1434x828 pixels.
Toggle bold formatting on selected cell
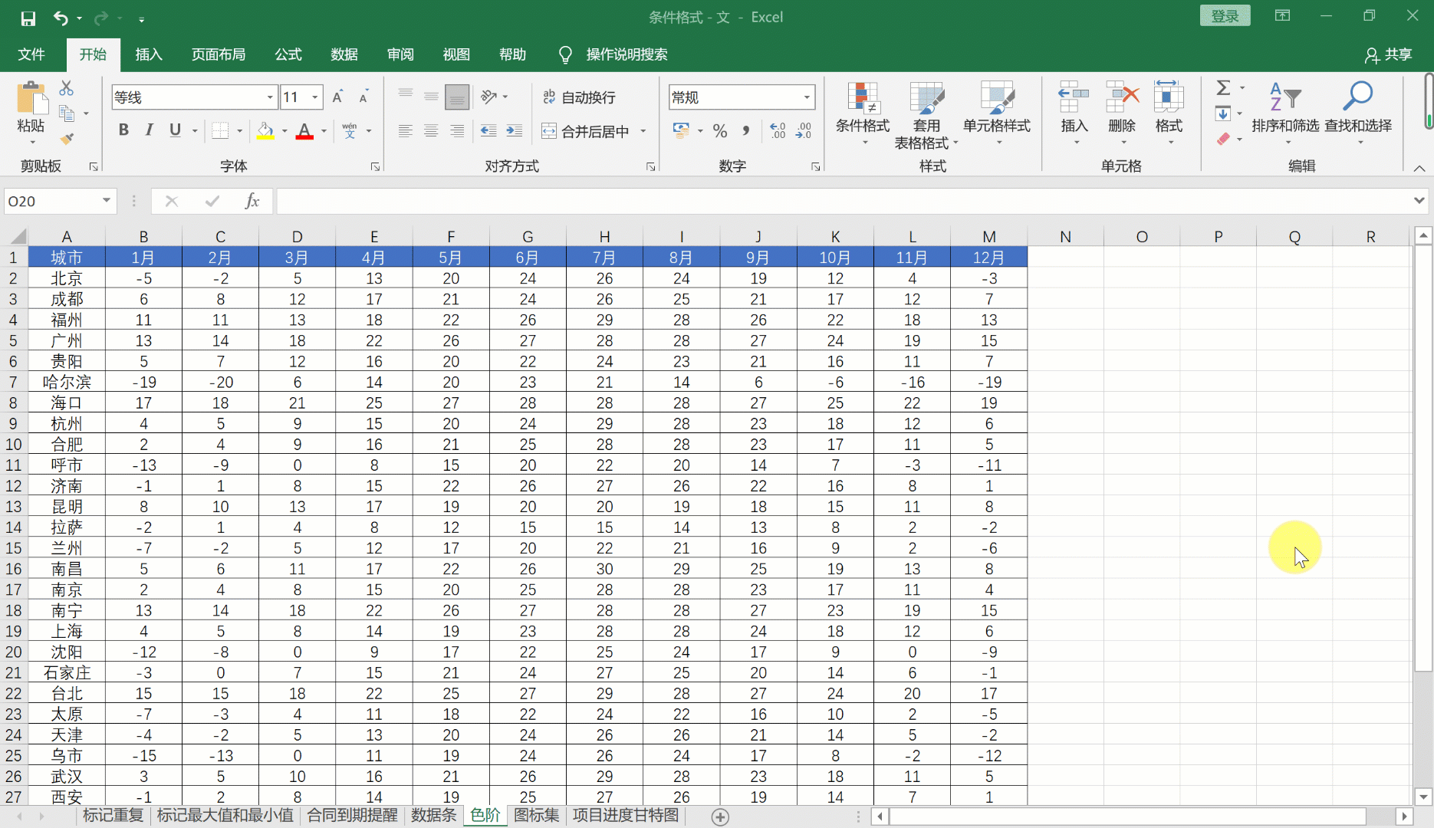coord(123,130)
